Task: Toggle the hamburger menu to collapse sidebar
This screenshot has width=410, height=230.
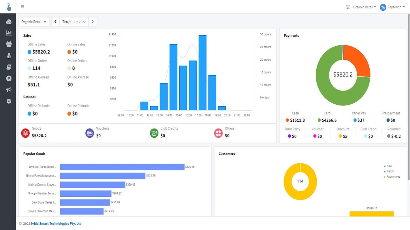Action: click(22, 7)
